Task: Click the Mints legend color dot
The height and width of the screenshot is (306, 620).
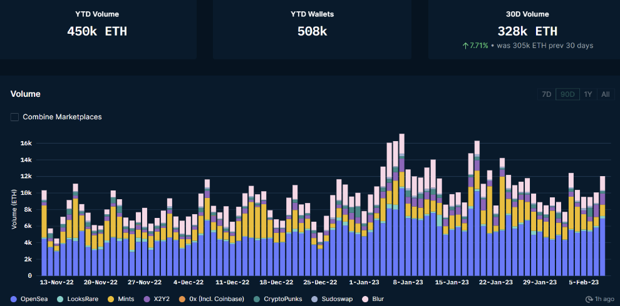Action: tap(113, 299)
